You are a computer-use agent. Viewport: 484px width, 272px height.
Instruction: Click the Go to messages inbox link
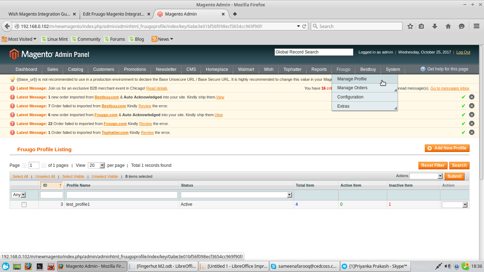(x=450, y=88)
